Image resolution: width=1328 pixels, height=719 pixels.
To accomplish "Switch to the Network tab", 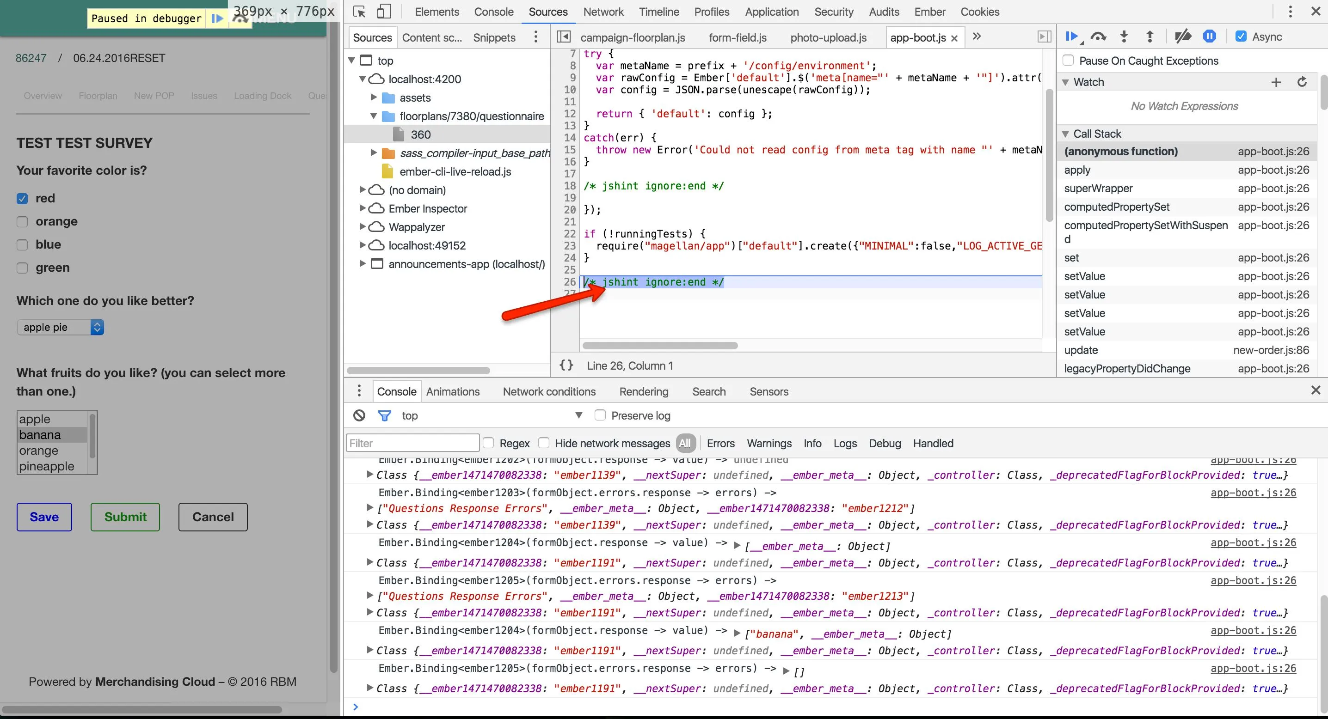I will (603, 12).
